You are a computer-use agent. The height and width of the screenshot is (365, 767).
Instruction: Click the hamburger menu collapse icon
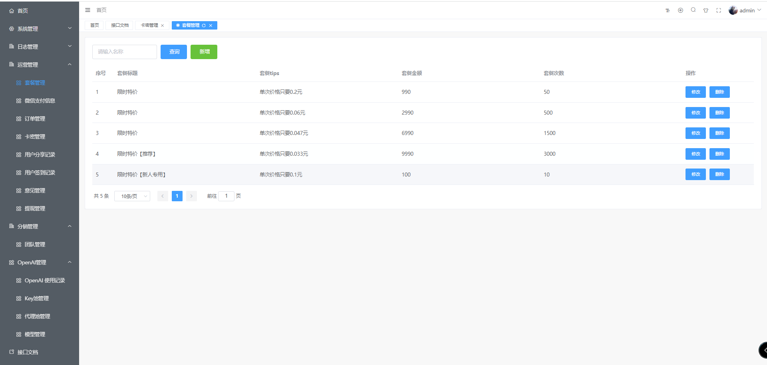point(87,10)
